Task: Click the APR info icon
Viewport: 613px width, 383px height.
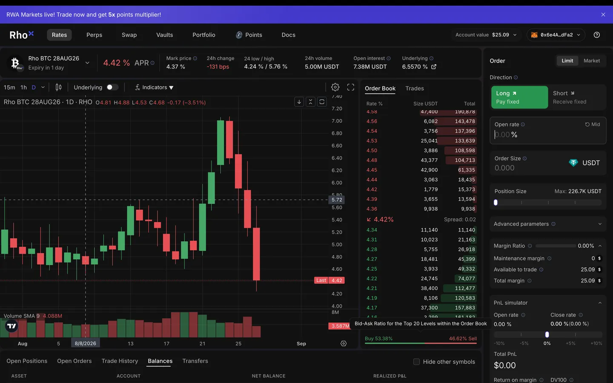Action: (x=152, y=63)
